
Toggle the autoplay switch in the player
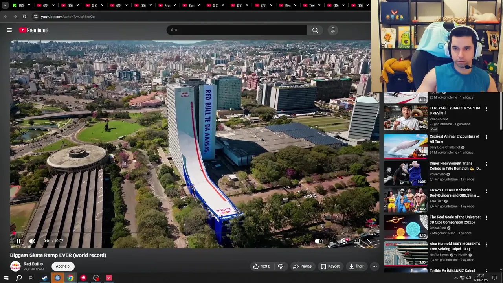pos(319,241)
